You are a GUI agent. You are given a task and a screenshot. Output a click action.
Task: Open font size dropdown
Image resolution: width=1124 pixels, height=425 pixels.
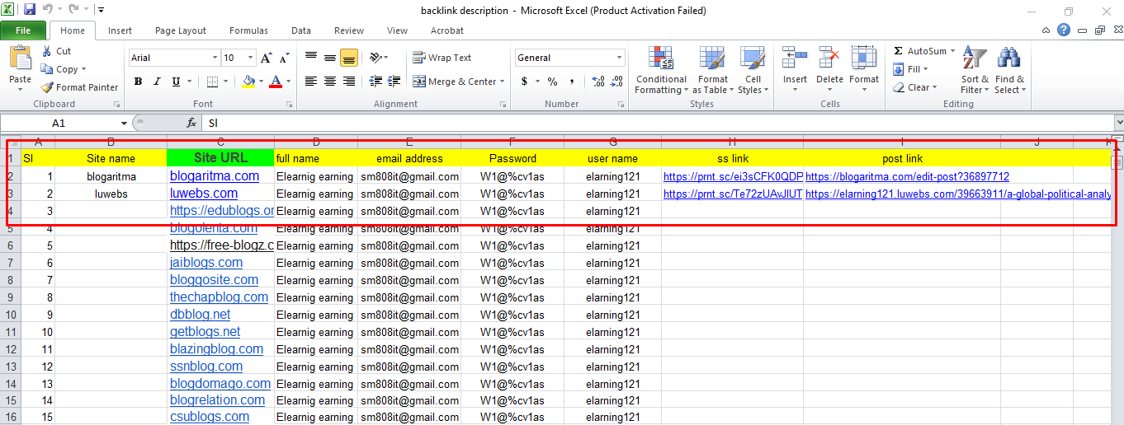pyautogui.click(x=251, y=58)
